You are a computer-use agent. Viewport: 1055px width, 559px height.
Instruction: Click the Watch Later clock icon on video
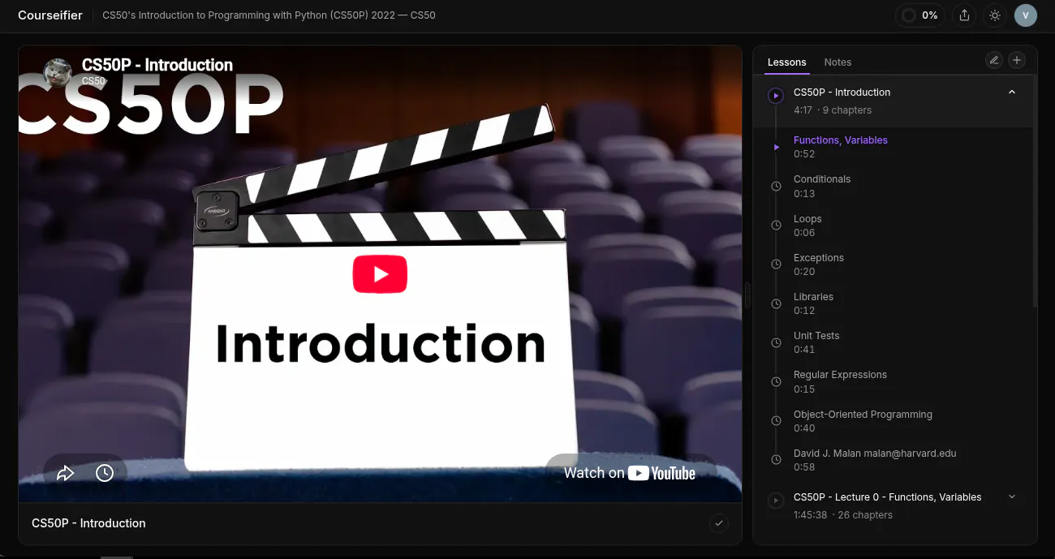tap(105, 473)
